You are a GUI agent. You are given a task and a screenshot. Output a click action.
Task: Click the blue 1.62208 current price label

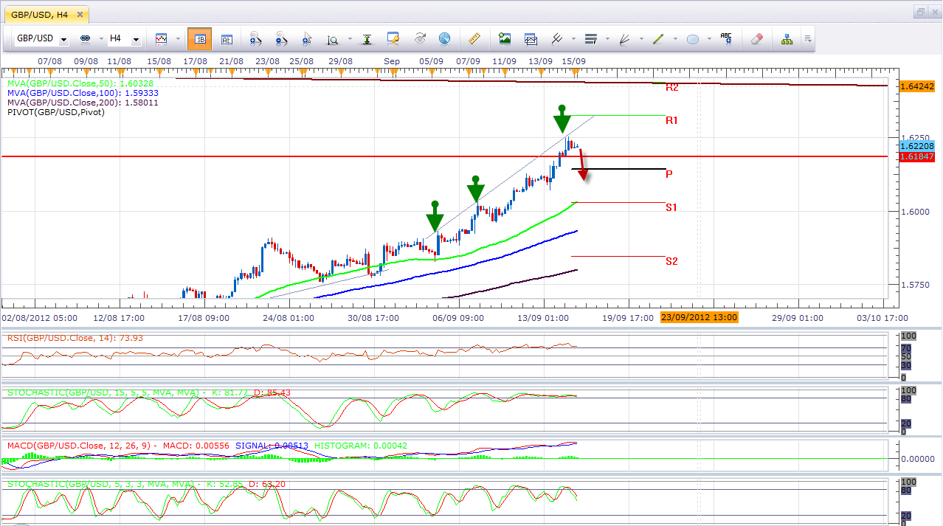tap(917, 146)
